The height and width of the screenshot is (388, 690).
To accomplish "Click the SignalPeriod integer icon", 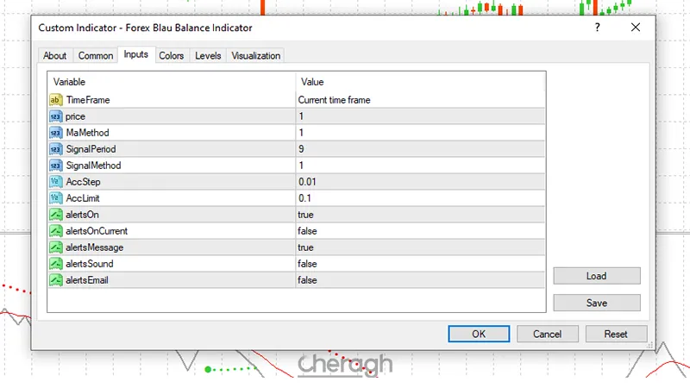I will (x=57, y=149).
